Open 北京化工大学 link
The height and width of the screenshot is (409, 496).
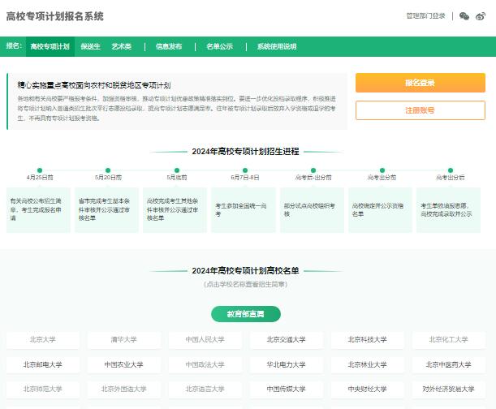[449, 340]
